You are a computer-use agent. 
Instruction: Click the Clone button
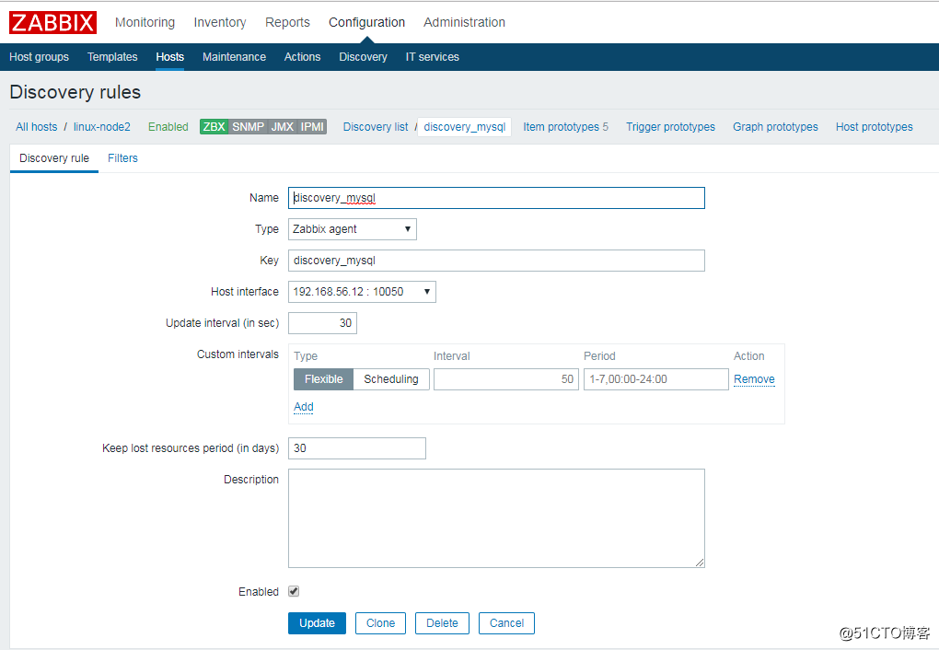pos(380,623)
